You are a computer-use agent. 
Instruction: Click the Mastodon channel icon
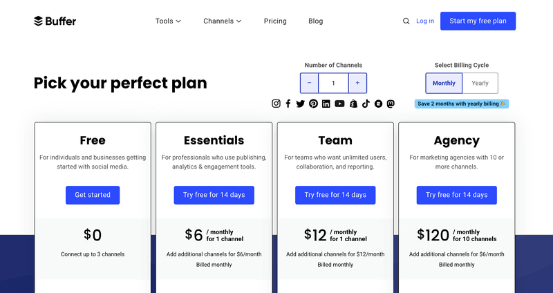point(391,104)
